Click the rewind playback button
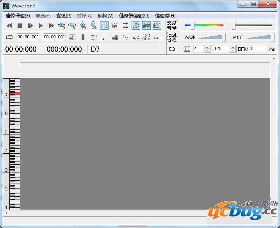This screenshot has width=280, height=228. tap(9, 26)
